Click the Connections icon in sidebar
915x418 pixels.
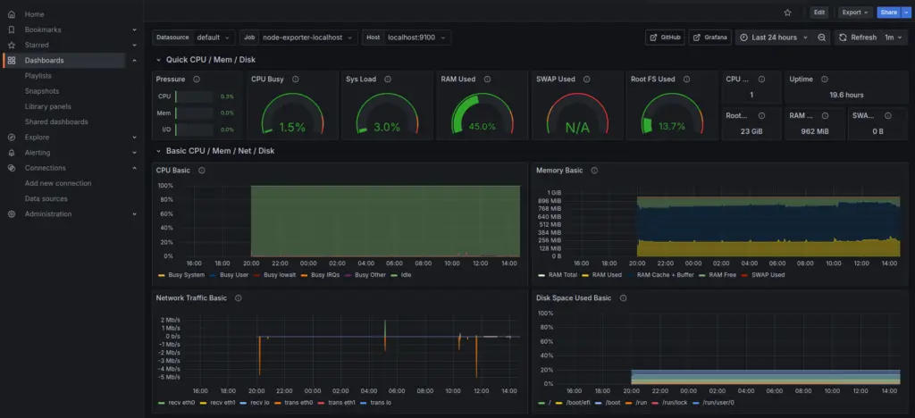coord(12,168)
